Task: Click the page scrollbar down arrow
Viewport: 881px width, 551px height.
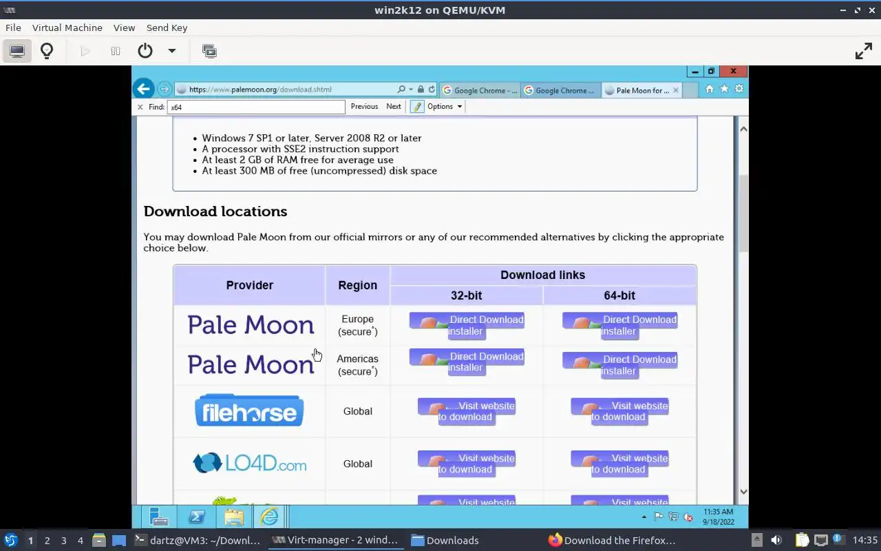Action: click(743, 492)
